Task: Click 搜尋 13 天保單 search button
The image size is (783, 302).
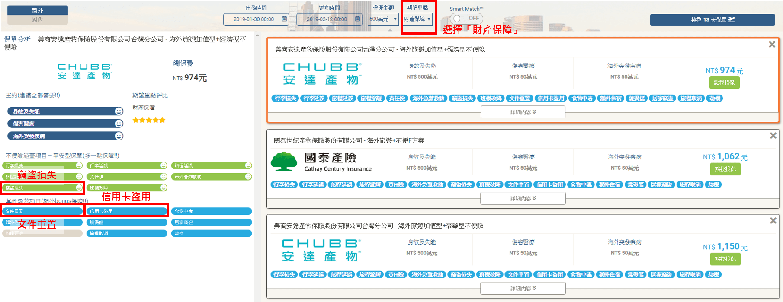Action: (712, 20)
